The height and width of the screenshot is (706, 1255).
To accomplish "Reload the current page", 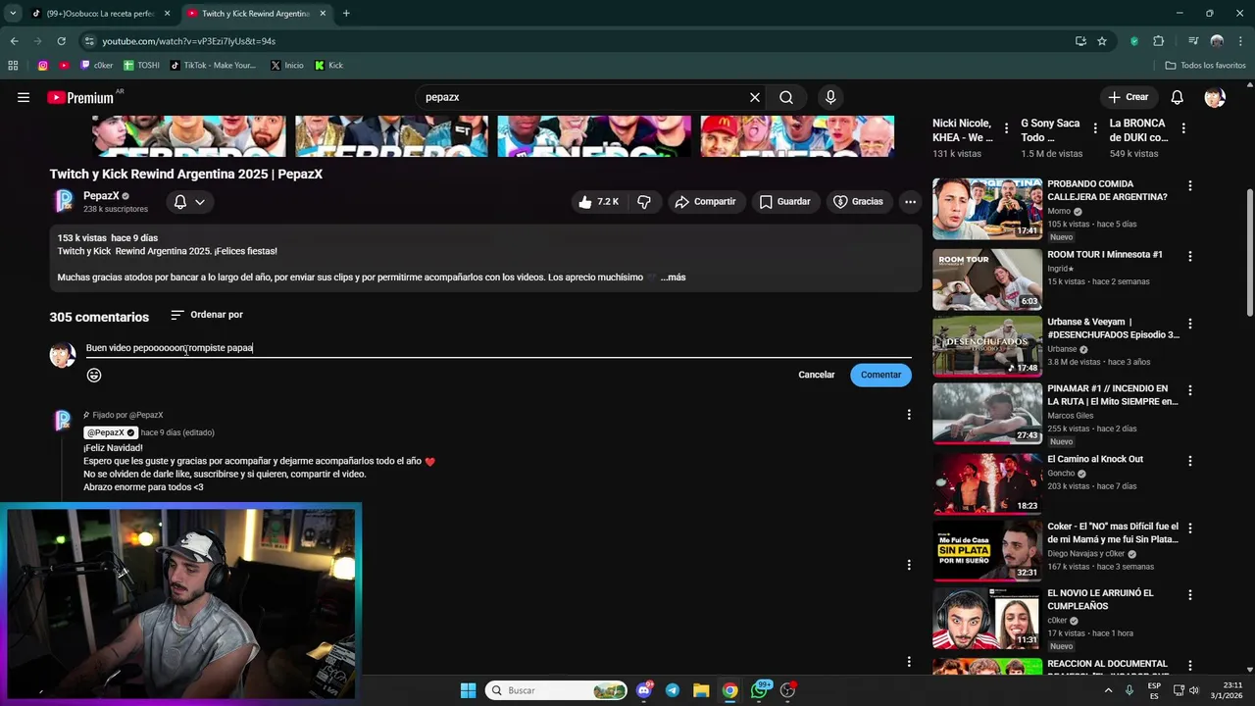I will tap(61, 41).
